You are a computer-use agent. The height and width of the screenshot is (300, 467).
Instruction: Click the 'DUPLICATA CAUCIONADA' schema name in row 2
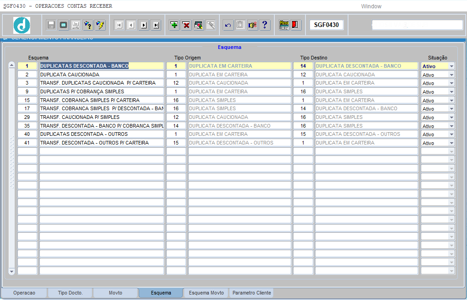pyautogui.click(x=102, y=75)
